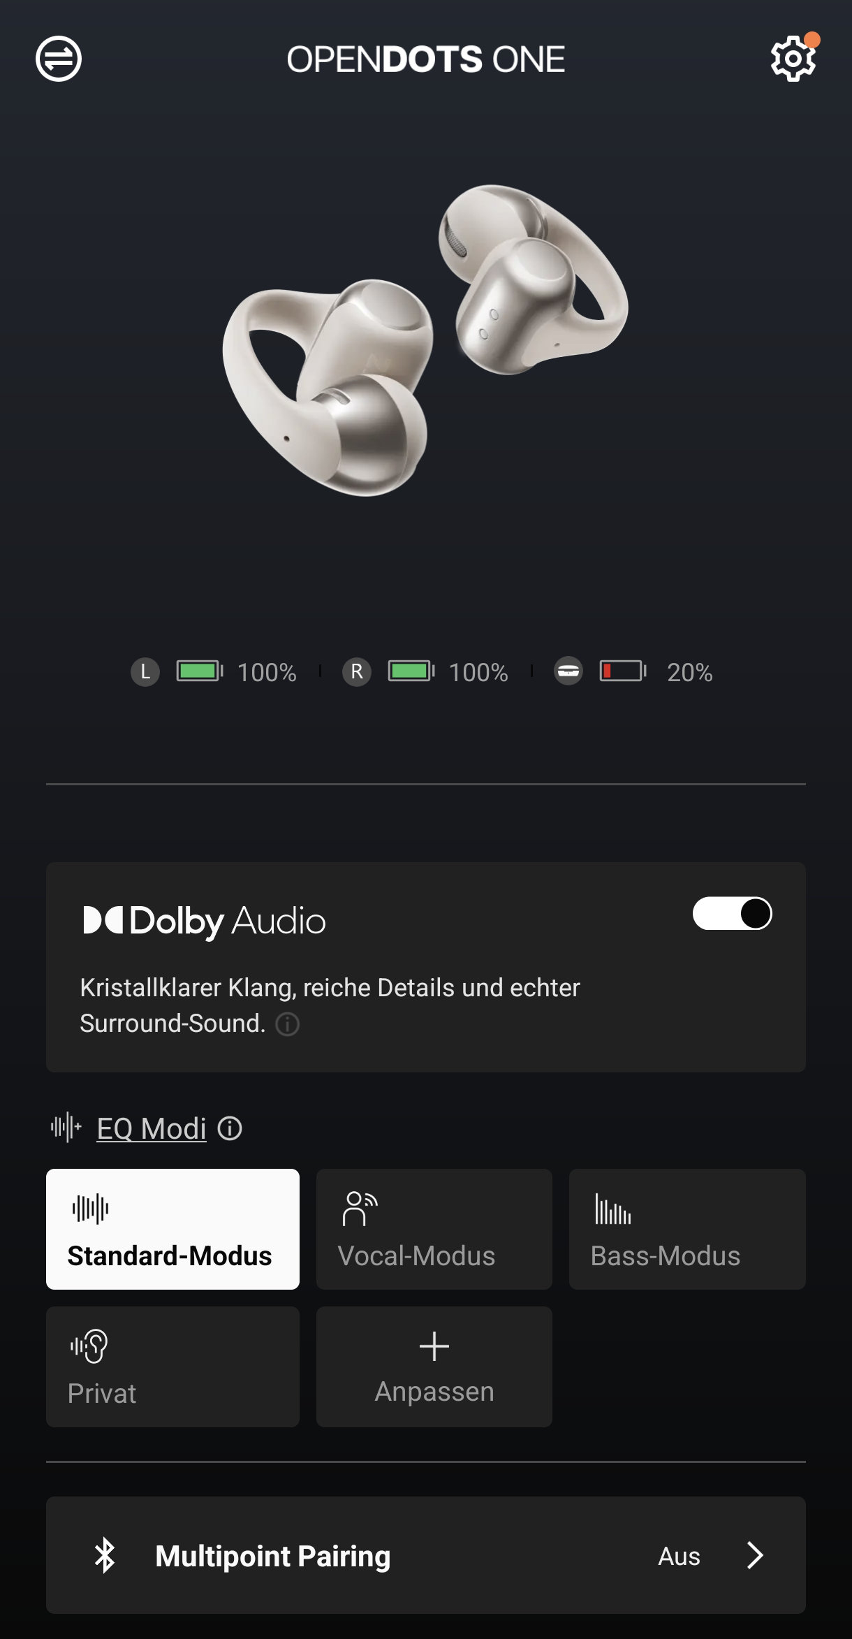Click the Anpassen custom EQ button
Image resolution: width=852 pixels, height=1639 pixels.
coord(434,1367)
